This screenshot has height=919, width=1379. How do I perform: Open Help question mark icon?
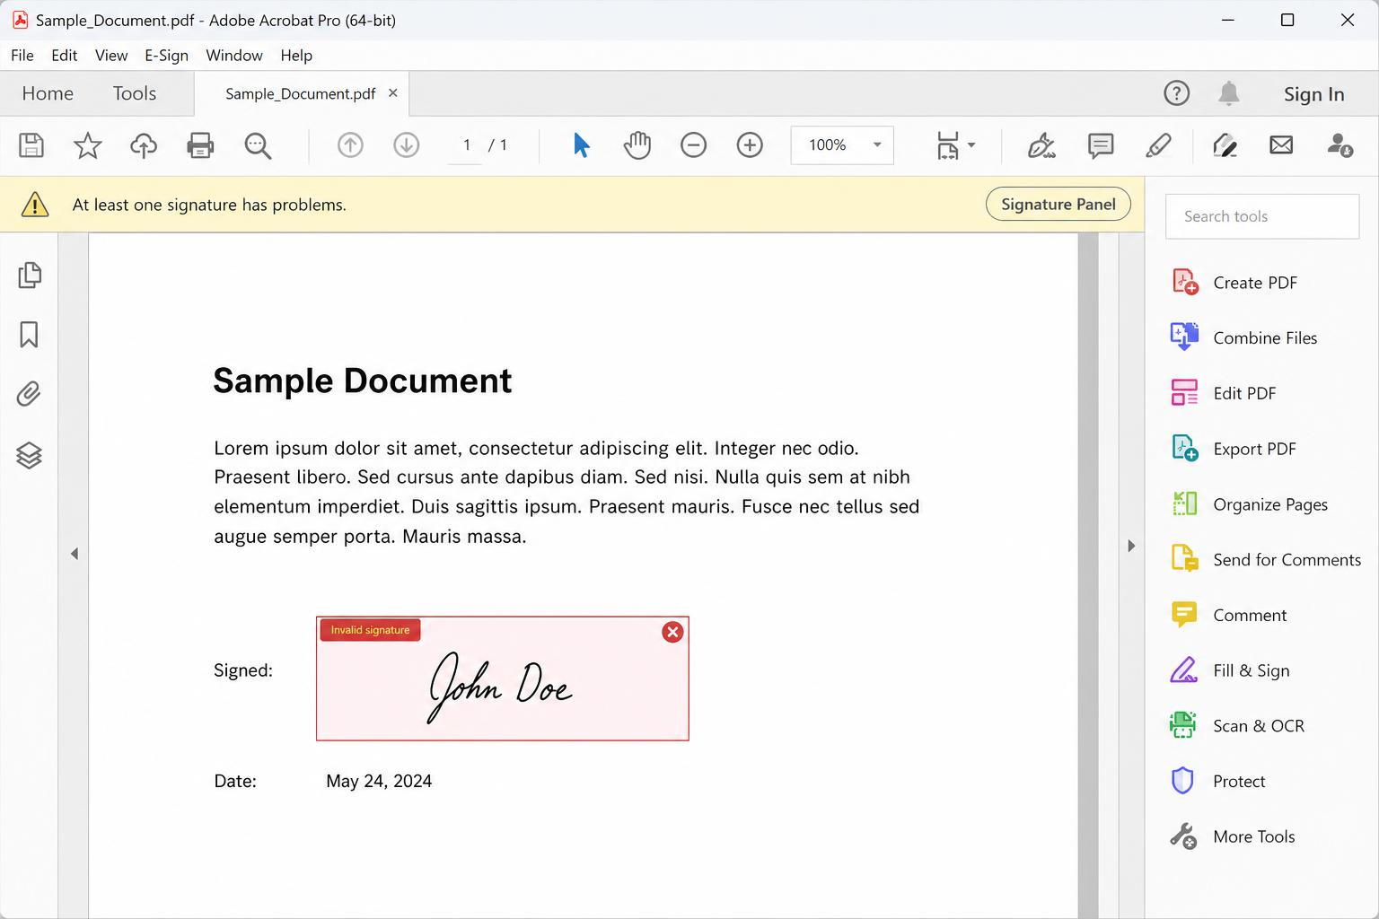[x=1176, y=93]
